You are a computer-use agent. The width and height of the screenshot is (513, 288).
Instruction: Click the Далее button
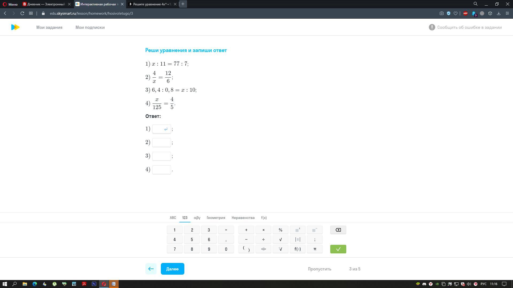click(x=172, y=269)
